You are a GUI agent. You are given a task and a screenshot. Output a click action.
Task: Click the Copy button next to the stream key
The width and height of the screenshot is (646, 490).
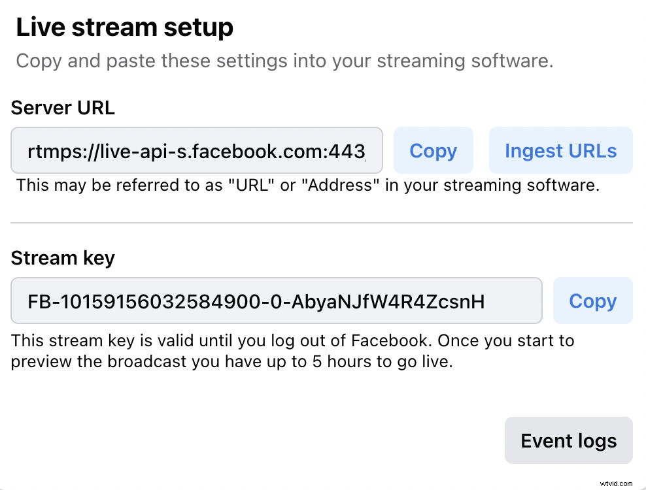pyautogui.click(x=592, y=301)
